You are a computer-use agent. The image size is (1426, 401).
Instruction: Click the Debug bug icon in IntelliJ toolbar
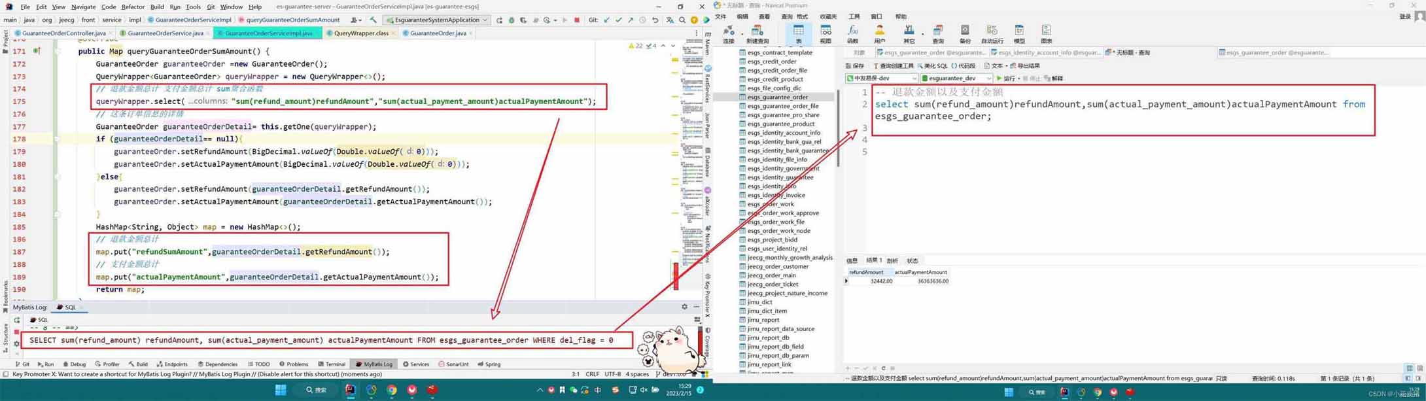point(512,20)
